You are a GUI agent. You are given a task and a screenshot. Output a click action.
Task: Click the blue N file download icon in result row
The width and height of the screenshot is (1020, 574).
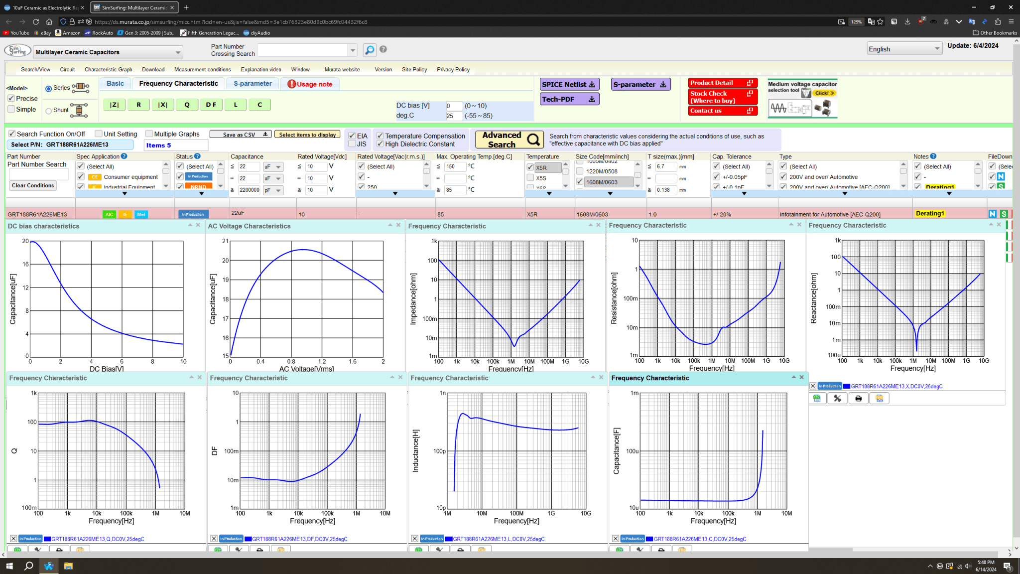pyautogui.click(x=993, y=214)
